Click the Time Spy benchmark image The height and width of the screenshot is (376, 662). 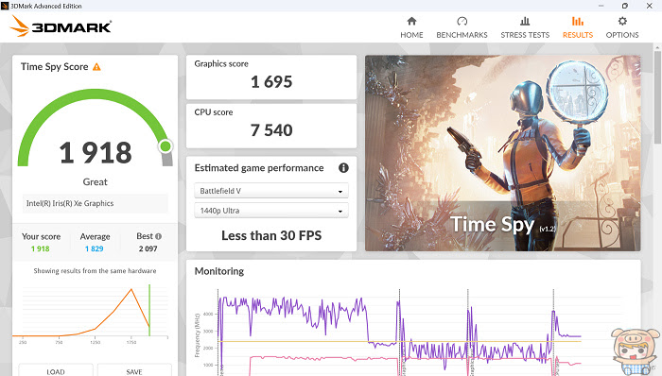pos(502,153)
